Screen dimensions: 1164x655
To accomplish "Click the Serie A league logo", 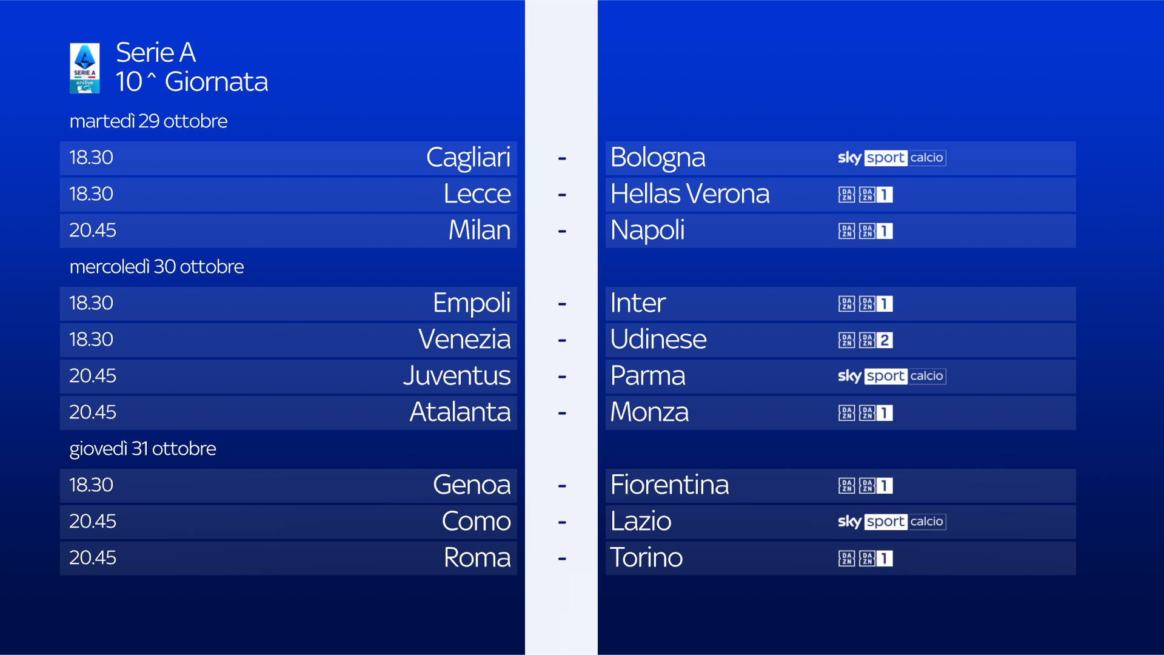I will [x=84, y=68].
